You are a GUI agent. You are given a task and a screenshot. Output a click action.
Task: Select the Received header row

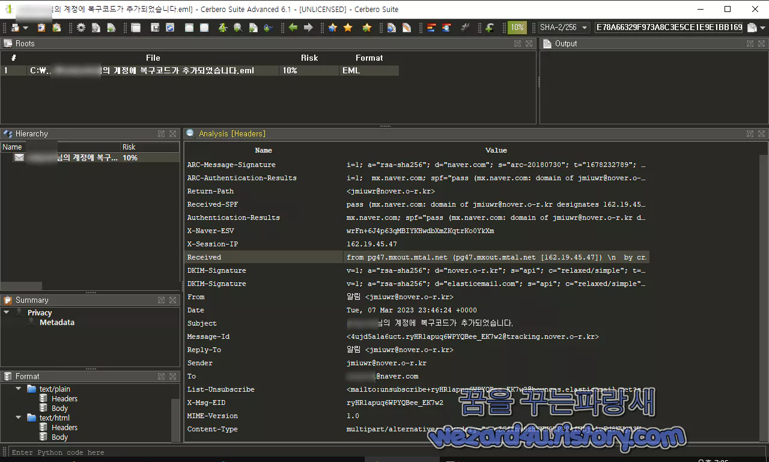[417, 257]
